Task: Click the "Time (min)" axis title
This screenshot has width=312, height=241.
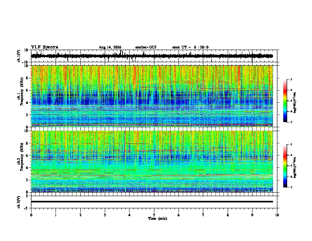Action: click(158, 219)
